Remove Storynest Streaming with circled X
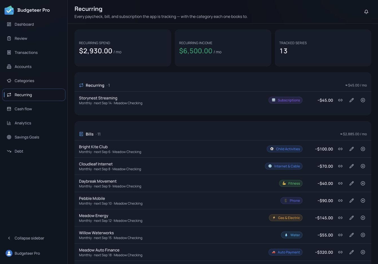The image size is (378, 264). pyautogui.click(x=363, y=100)
